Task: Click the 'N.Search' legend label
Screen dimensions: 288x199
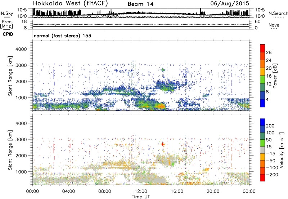Action: pyautogui.click(x=278, y=13)
